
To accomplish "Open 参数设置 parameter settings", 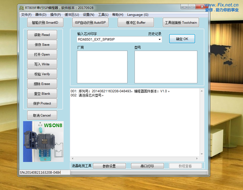I will click(x=109, y=166).
